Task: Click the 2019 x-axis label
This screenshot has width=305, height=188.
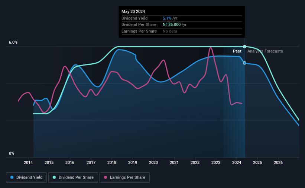Action: pos(133,162)
